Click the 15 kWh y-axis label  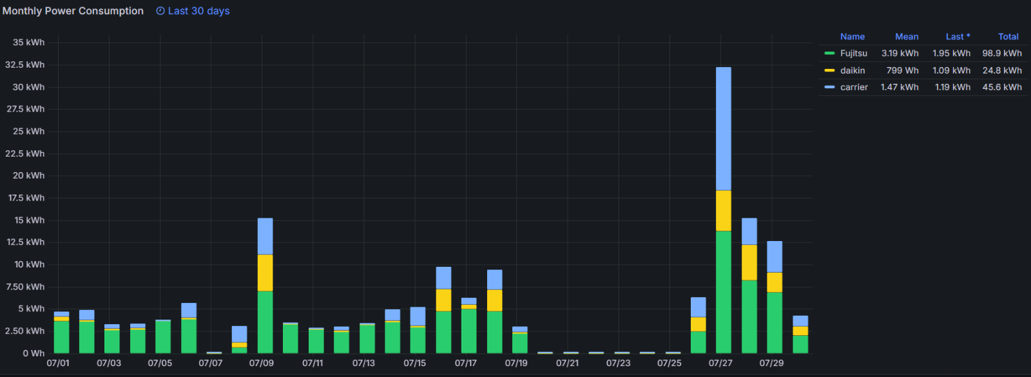point(29,220)
